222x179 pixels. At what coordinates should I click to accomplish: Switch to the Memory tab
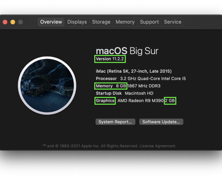[125, 22]
